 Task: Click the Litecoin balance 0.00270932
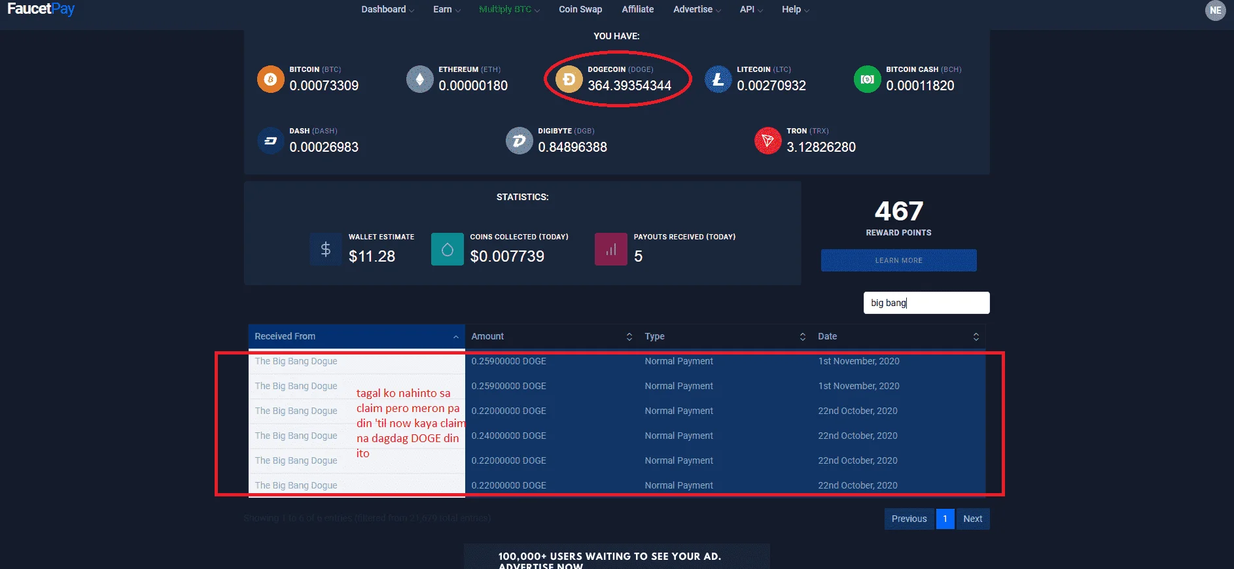point(771,86)
